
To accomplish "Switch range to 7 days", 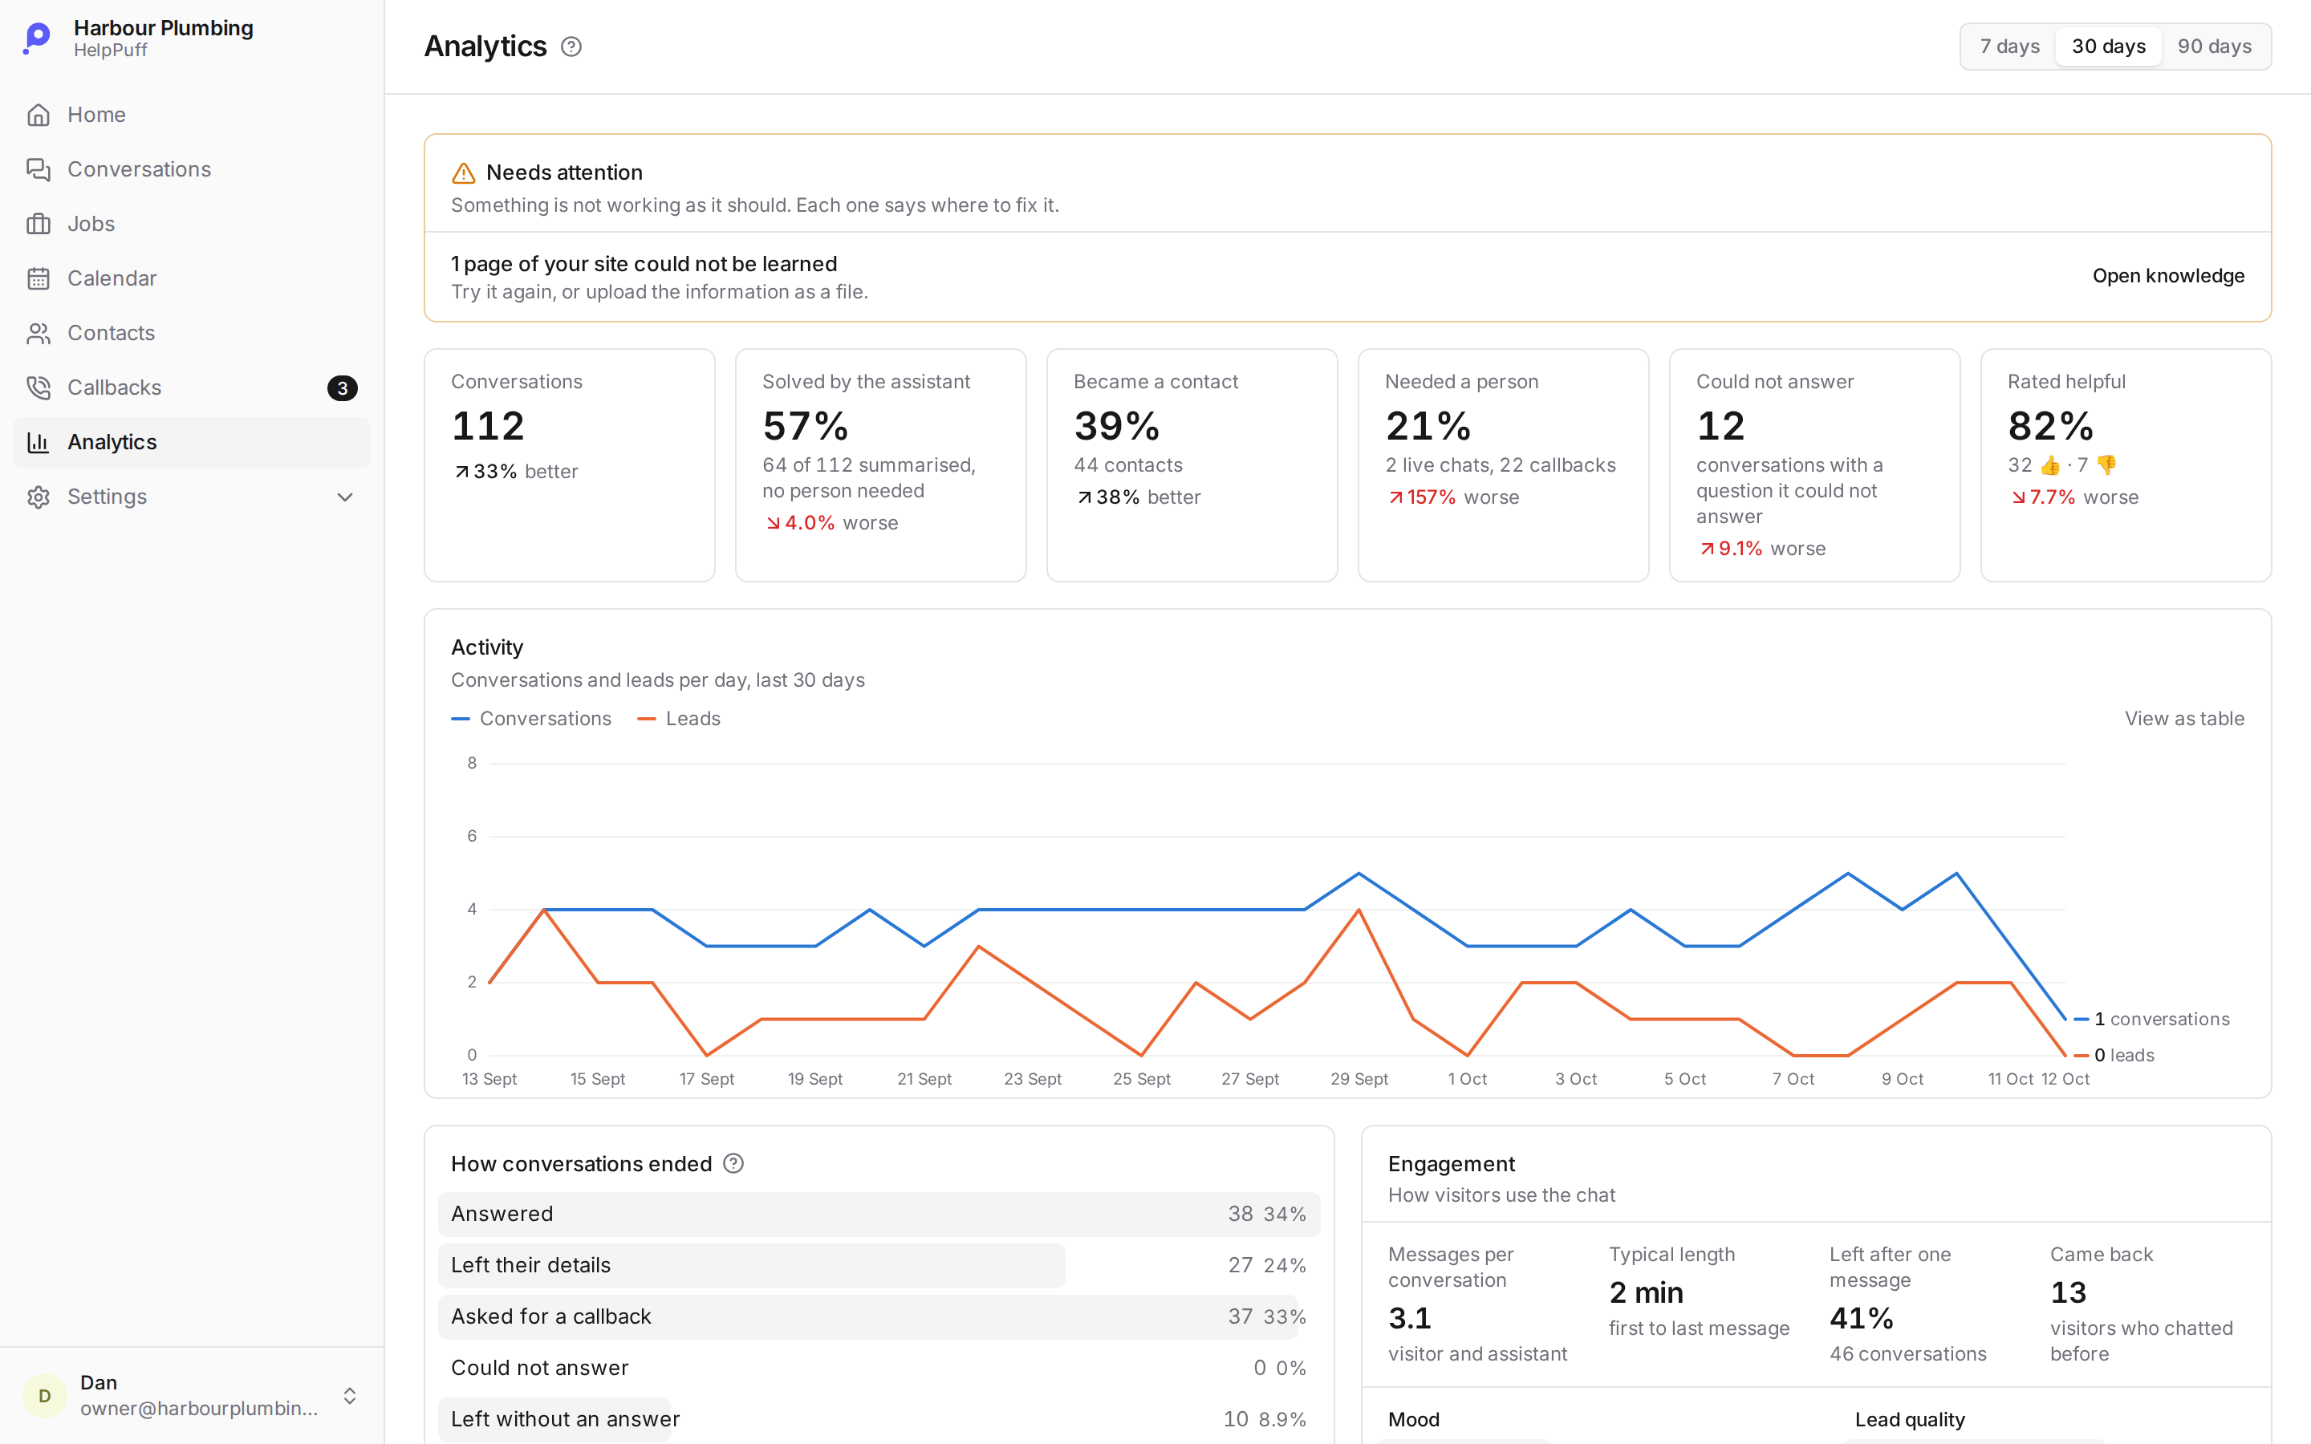I will [2009, 46].
